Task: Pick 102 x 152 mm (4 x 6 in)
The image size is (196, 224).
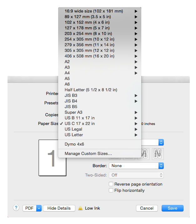Action: (x=100, y=22)
